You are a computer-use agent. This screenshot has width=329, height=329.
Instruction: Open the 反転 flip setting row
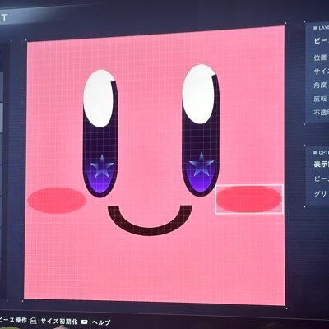coord(320,99)
